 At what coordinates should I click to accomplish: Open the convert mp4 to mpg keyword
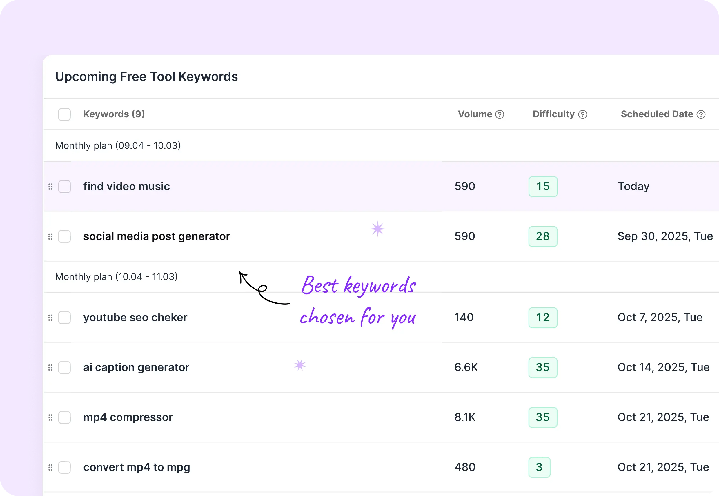(137, 467)
